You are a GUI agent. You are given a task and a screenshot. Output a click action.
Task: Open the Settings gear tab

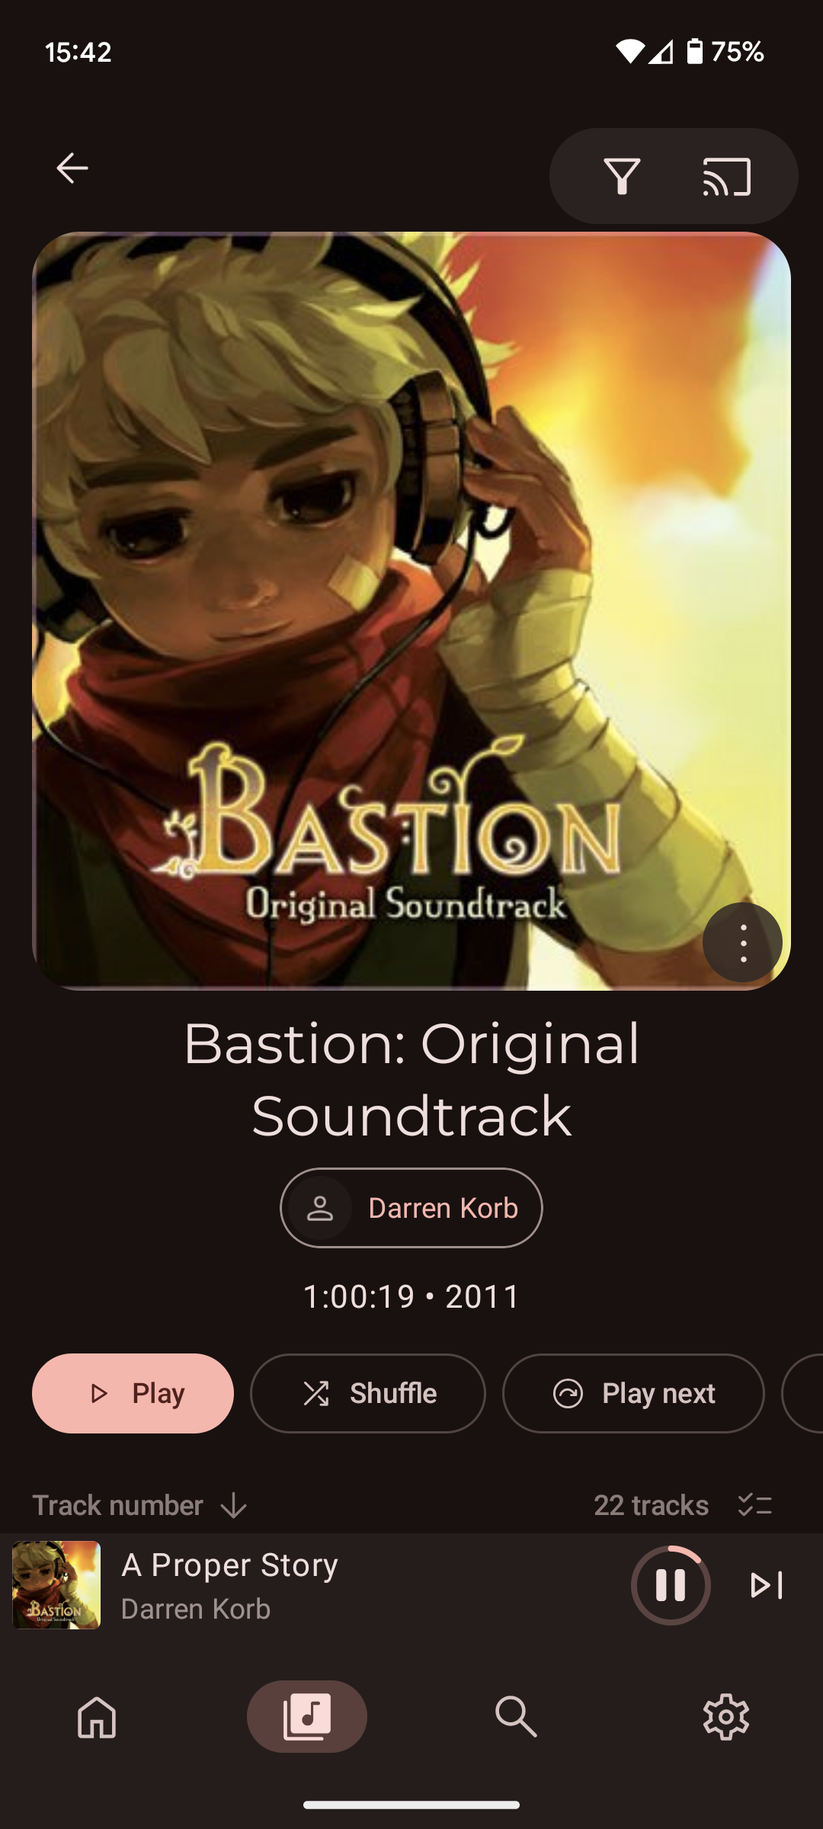725,1717
